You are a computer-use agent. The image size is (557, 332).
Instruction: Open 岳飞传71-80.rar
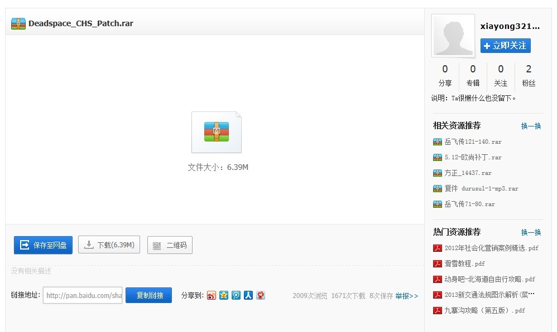tap(469, 204)
